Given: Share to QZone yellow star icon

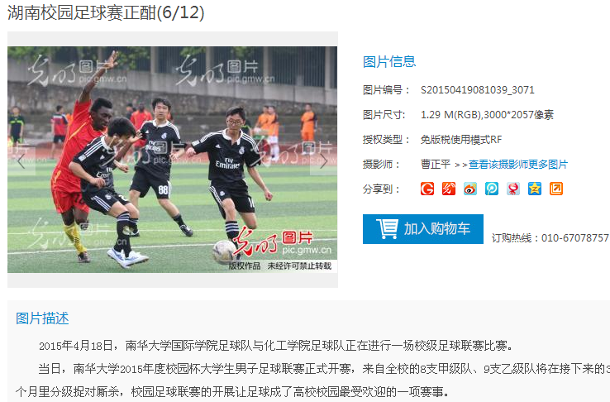Looking at the screenshot, I should (535, 189).
